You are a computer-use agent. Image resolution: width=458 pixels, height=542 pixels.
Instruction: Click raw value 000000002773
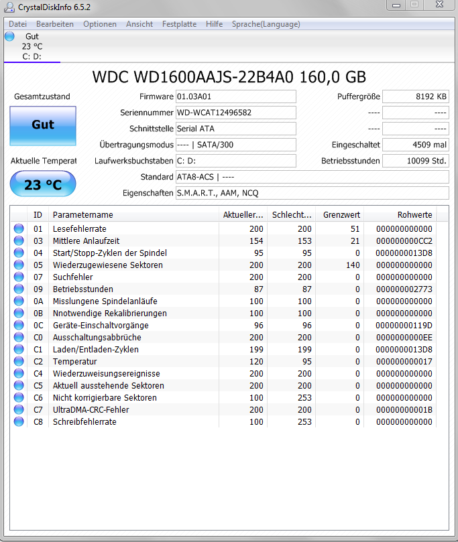pyautogui.click(x=404, y=289)
